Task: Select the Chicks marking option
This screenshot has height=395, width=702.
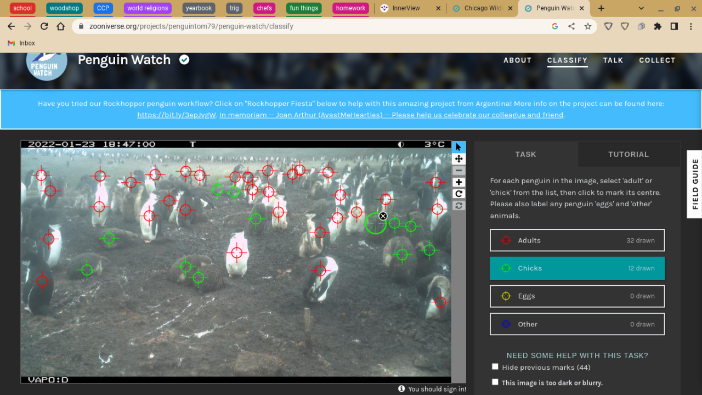Action: click(577, 268)
